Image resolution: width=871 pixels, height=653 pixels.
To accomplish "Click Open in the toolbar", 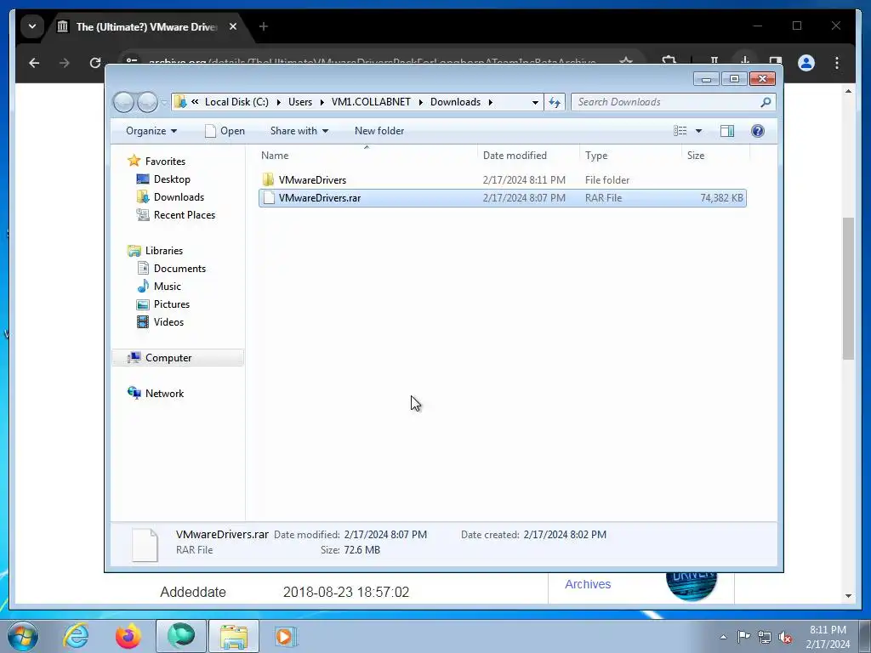I will click(225, 131).
